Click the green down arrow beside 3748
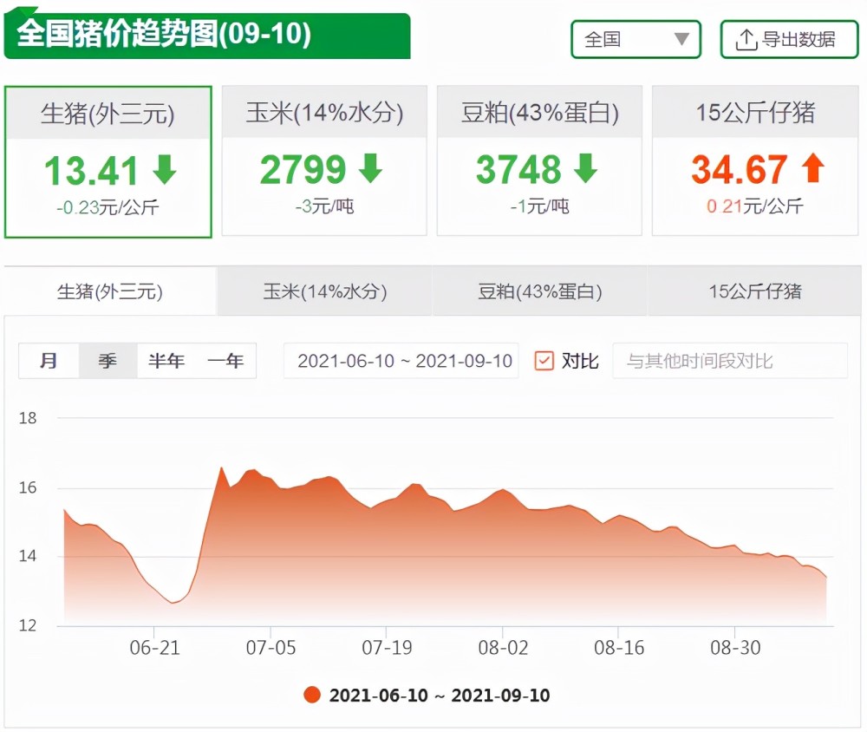 pos(585,168)
